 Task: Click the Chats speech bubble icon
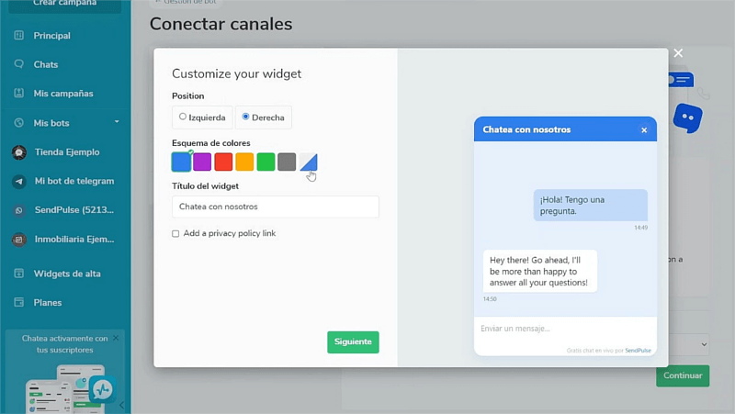coord(18,64)
